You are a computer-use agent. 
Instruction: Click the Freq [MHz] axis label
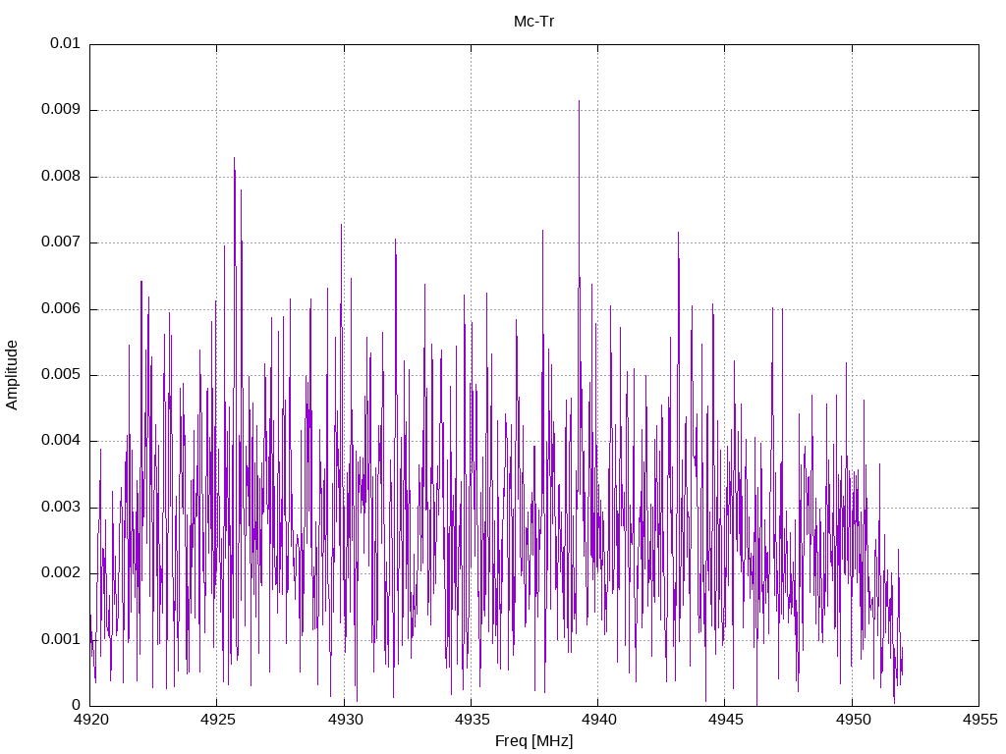[x=533, y=741]
